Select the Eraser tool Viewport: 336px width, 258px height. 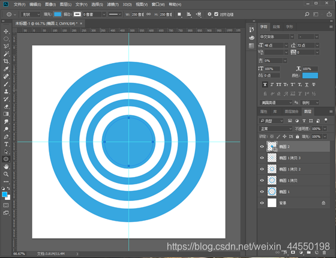6,107
